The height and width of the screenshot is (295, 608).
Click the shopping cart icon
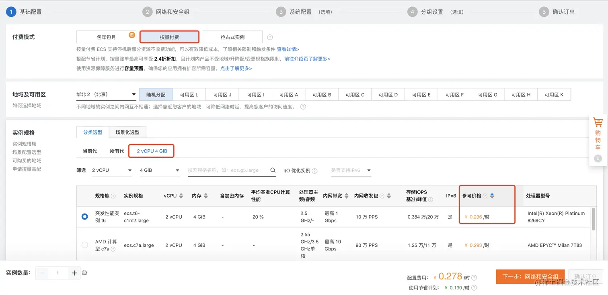coord(598,122)
